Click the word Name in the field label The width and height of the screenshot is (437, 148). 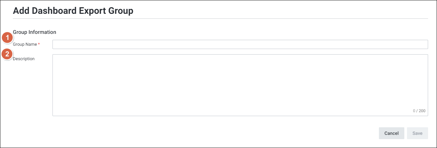pos(31,44)
